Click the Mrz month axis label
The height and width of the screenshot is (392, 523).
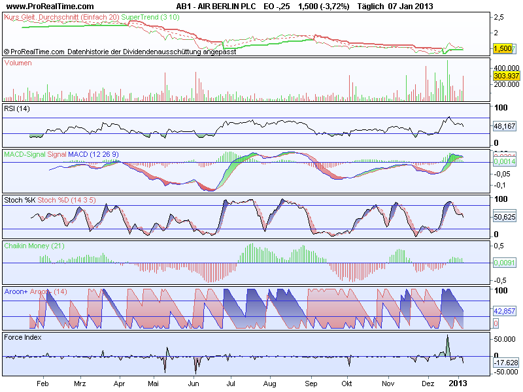(x=80, y=384)
